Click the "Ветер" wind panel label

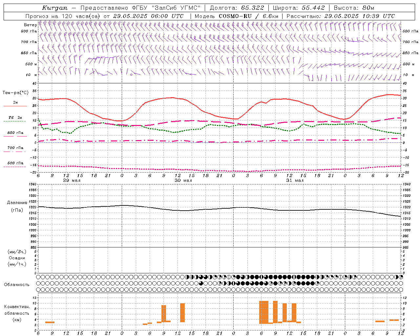click(30, 25)
